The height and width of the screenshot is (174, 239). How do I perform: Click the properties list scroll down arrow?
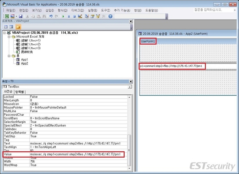[x=129, y=168]
